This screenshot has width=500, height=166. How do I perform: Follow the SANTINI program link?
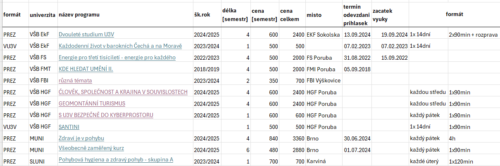click(69, 127)
